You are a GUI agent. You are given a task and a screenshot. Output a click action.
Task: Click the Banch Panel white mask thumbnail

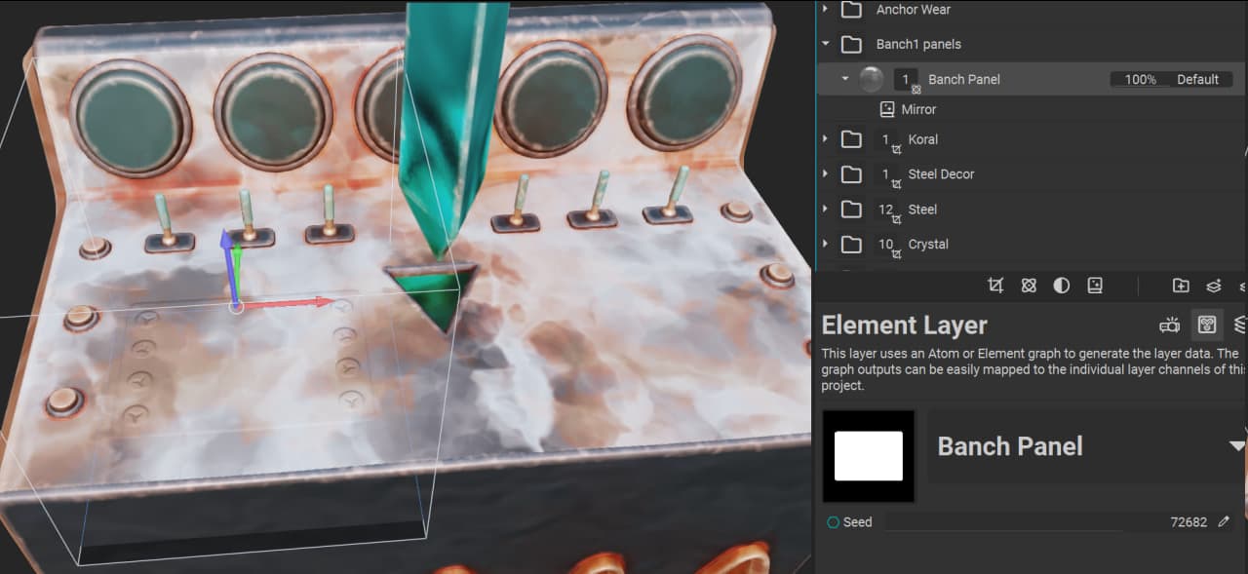[869, 456]
